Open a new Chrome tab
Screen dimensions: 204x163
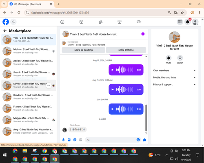tap(58, 4)
